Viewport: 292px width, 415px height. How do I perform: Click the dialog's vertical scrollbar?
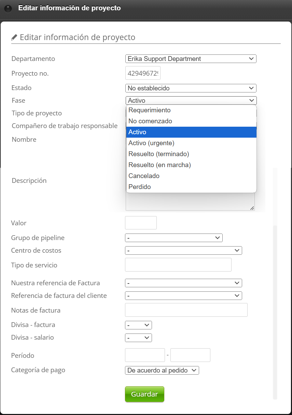point(275,308)
